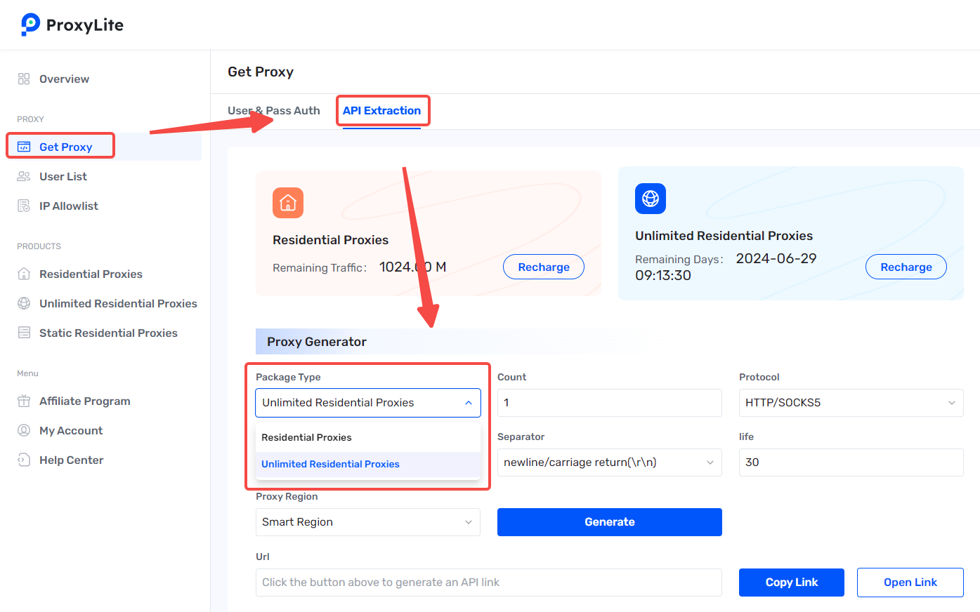Click the User List people icon
The image size is (980, 612).
coord(24,176)
